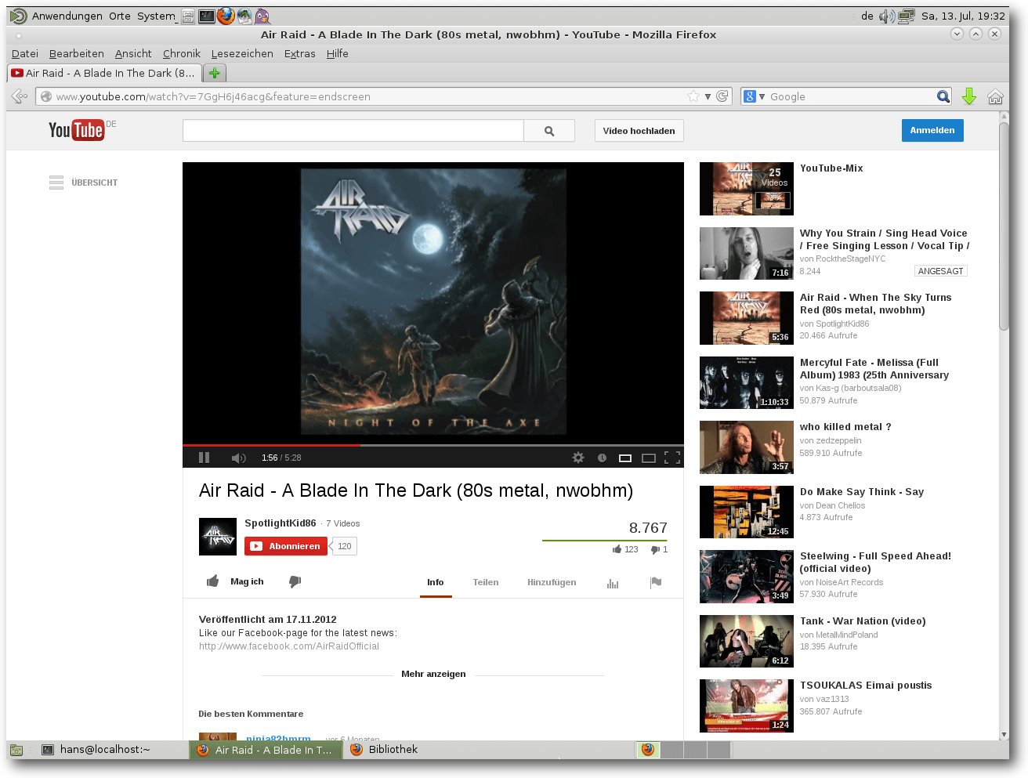Open the Bearbeiten menu

click(77, 53)
